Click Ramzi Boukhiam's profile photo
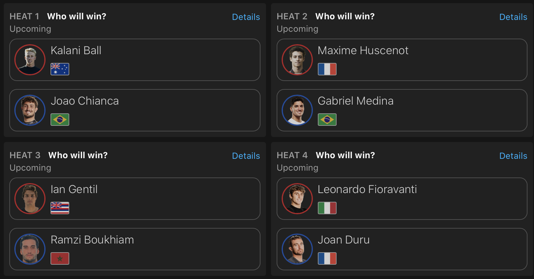This screenshot has height=279, width=534. pos(30,249)
